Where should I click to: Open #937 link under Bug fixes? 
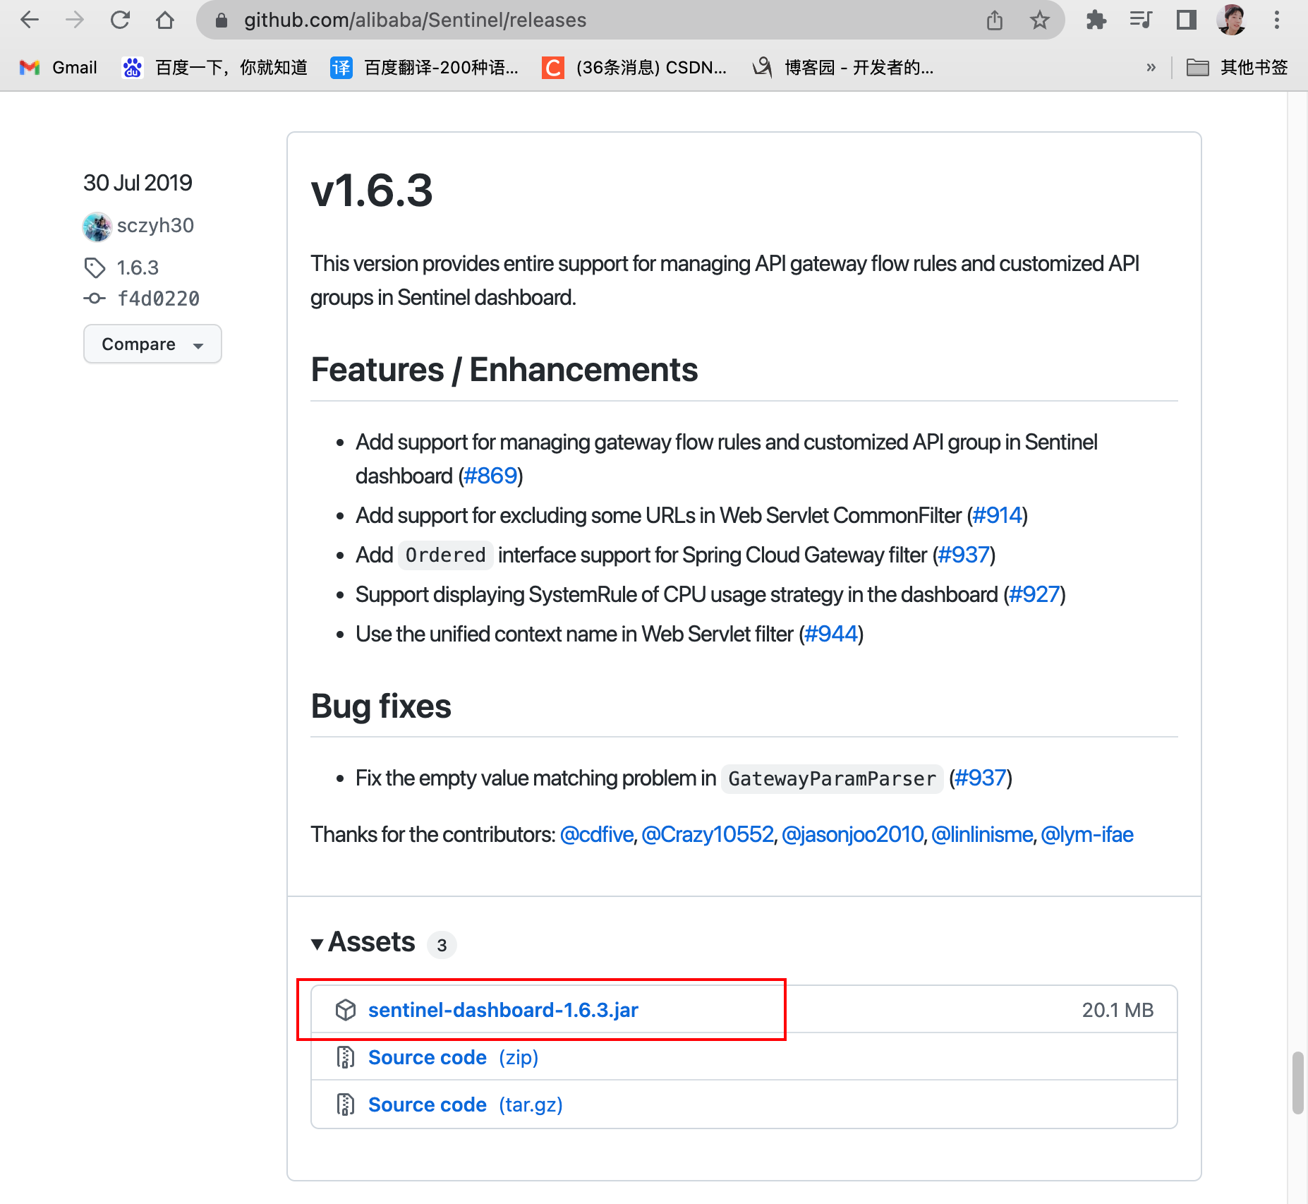tap(981, 778)
